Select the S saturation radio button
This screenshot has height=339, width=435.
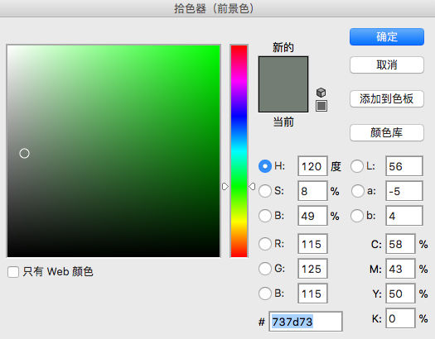click(264, 191)
